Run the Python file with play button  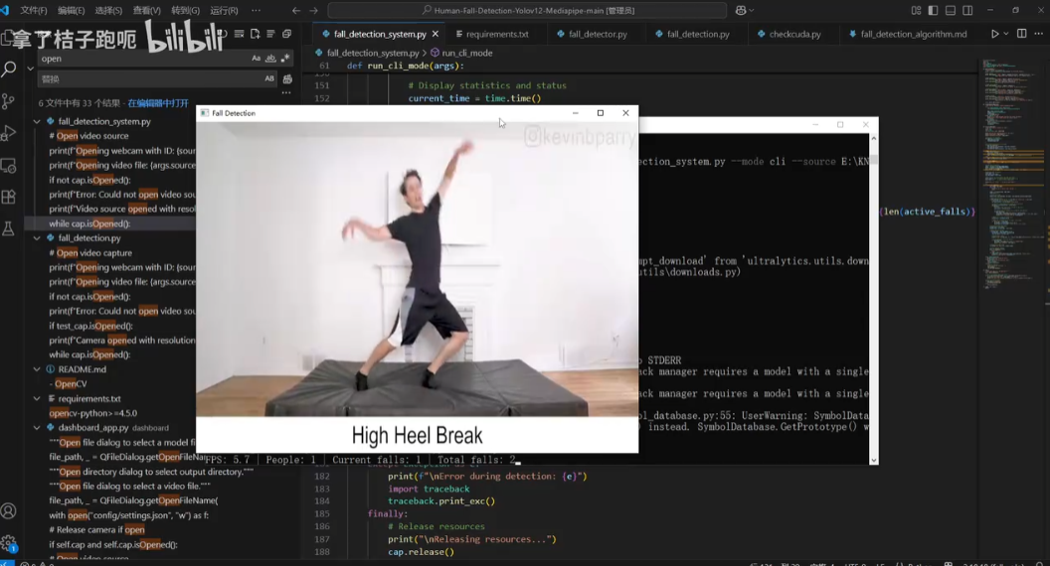(x=993, y=34)
